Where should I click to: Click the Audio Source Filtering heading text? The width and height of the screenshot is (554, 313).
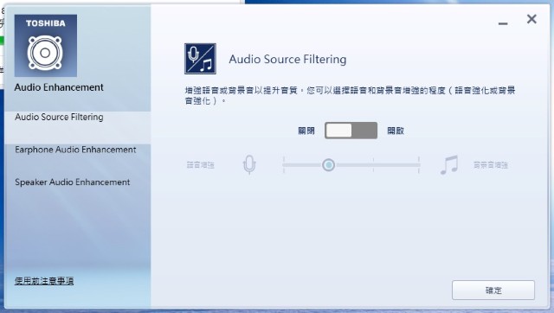pyautogui.click(x=287, y=60)
